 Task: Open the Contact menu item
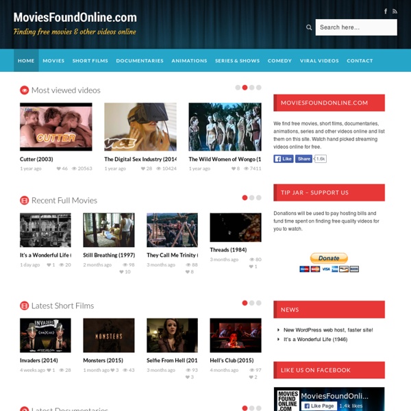click(360, 60)
